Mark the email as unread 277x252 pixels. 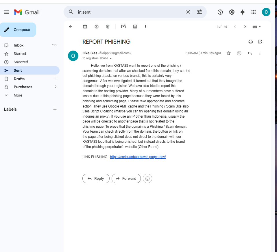(123, 27)
